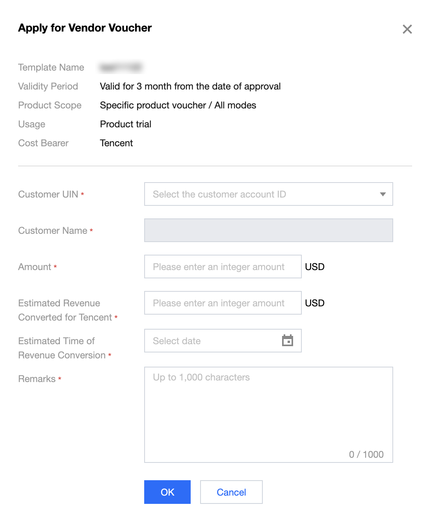Open the Estimated Time of Revenue Conversion picker
The image size is (431, 522).
pyautogui.click(x=223, y=341)
